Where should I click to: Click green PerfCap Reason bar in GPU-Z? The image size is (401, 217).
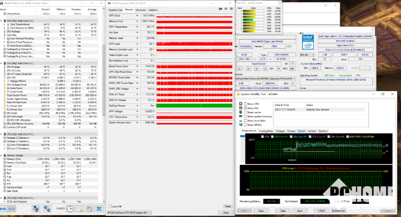pyautogui.click(x=195, y=105)
